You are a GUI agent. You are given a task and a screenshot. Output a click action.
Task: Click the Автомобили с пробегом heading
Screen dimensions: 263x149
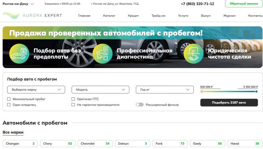point(35,123)
